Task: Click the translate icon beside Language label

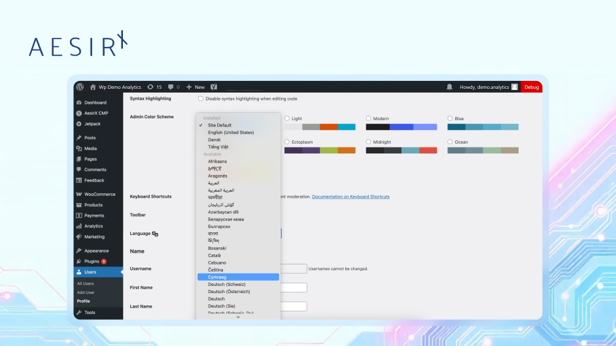Action: coord(155,234)
